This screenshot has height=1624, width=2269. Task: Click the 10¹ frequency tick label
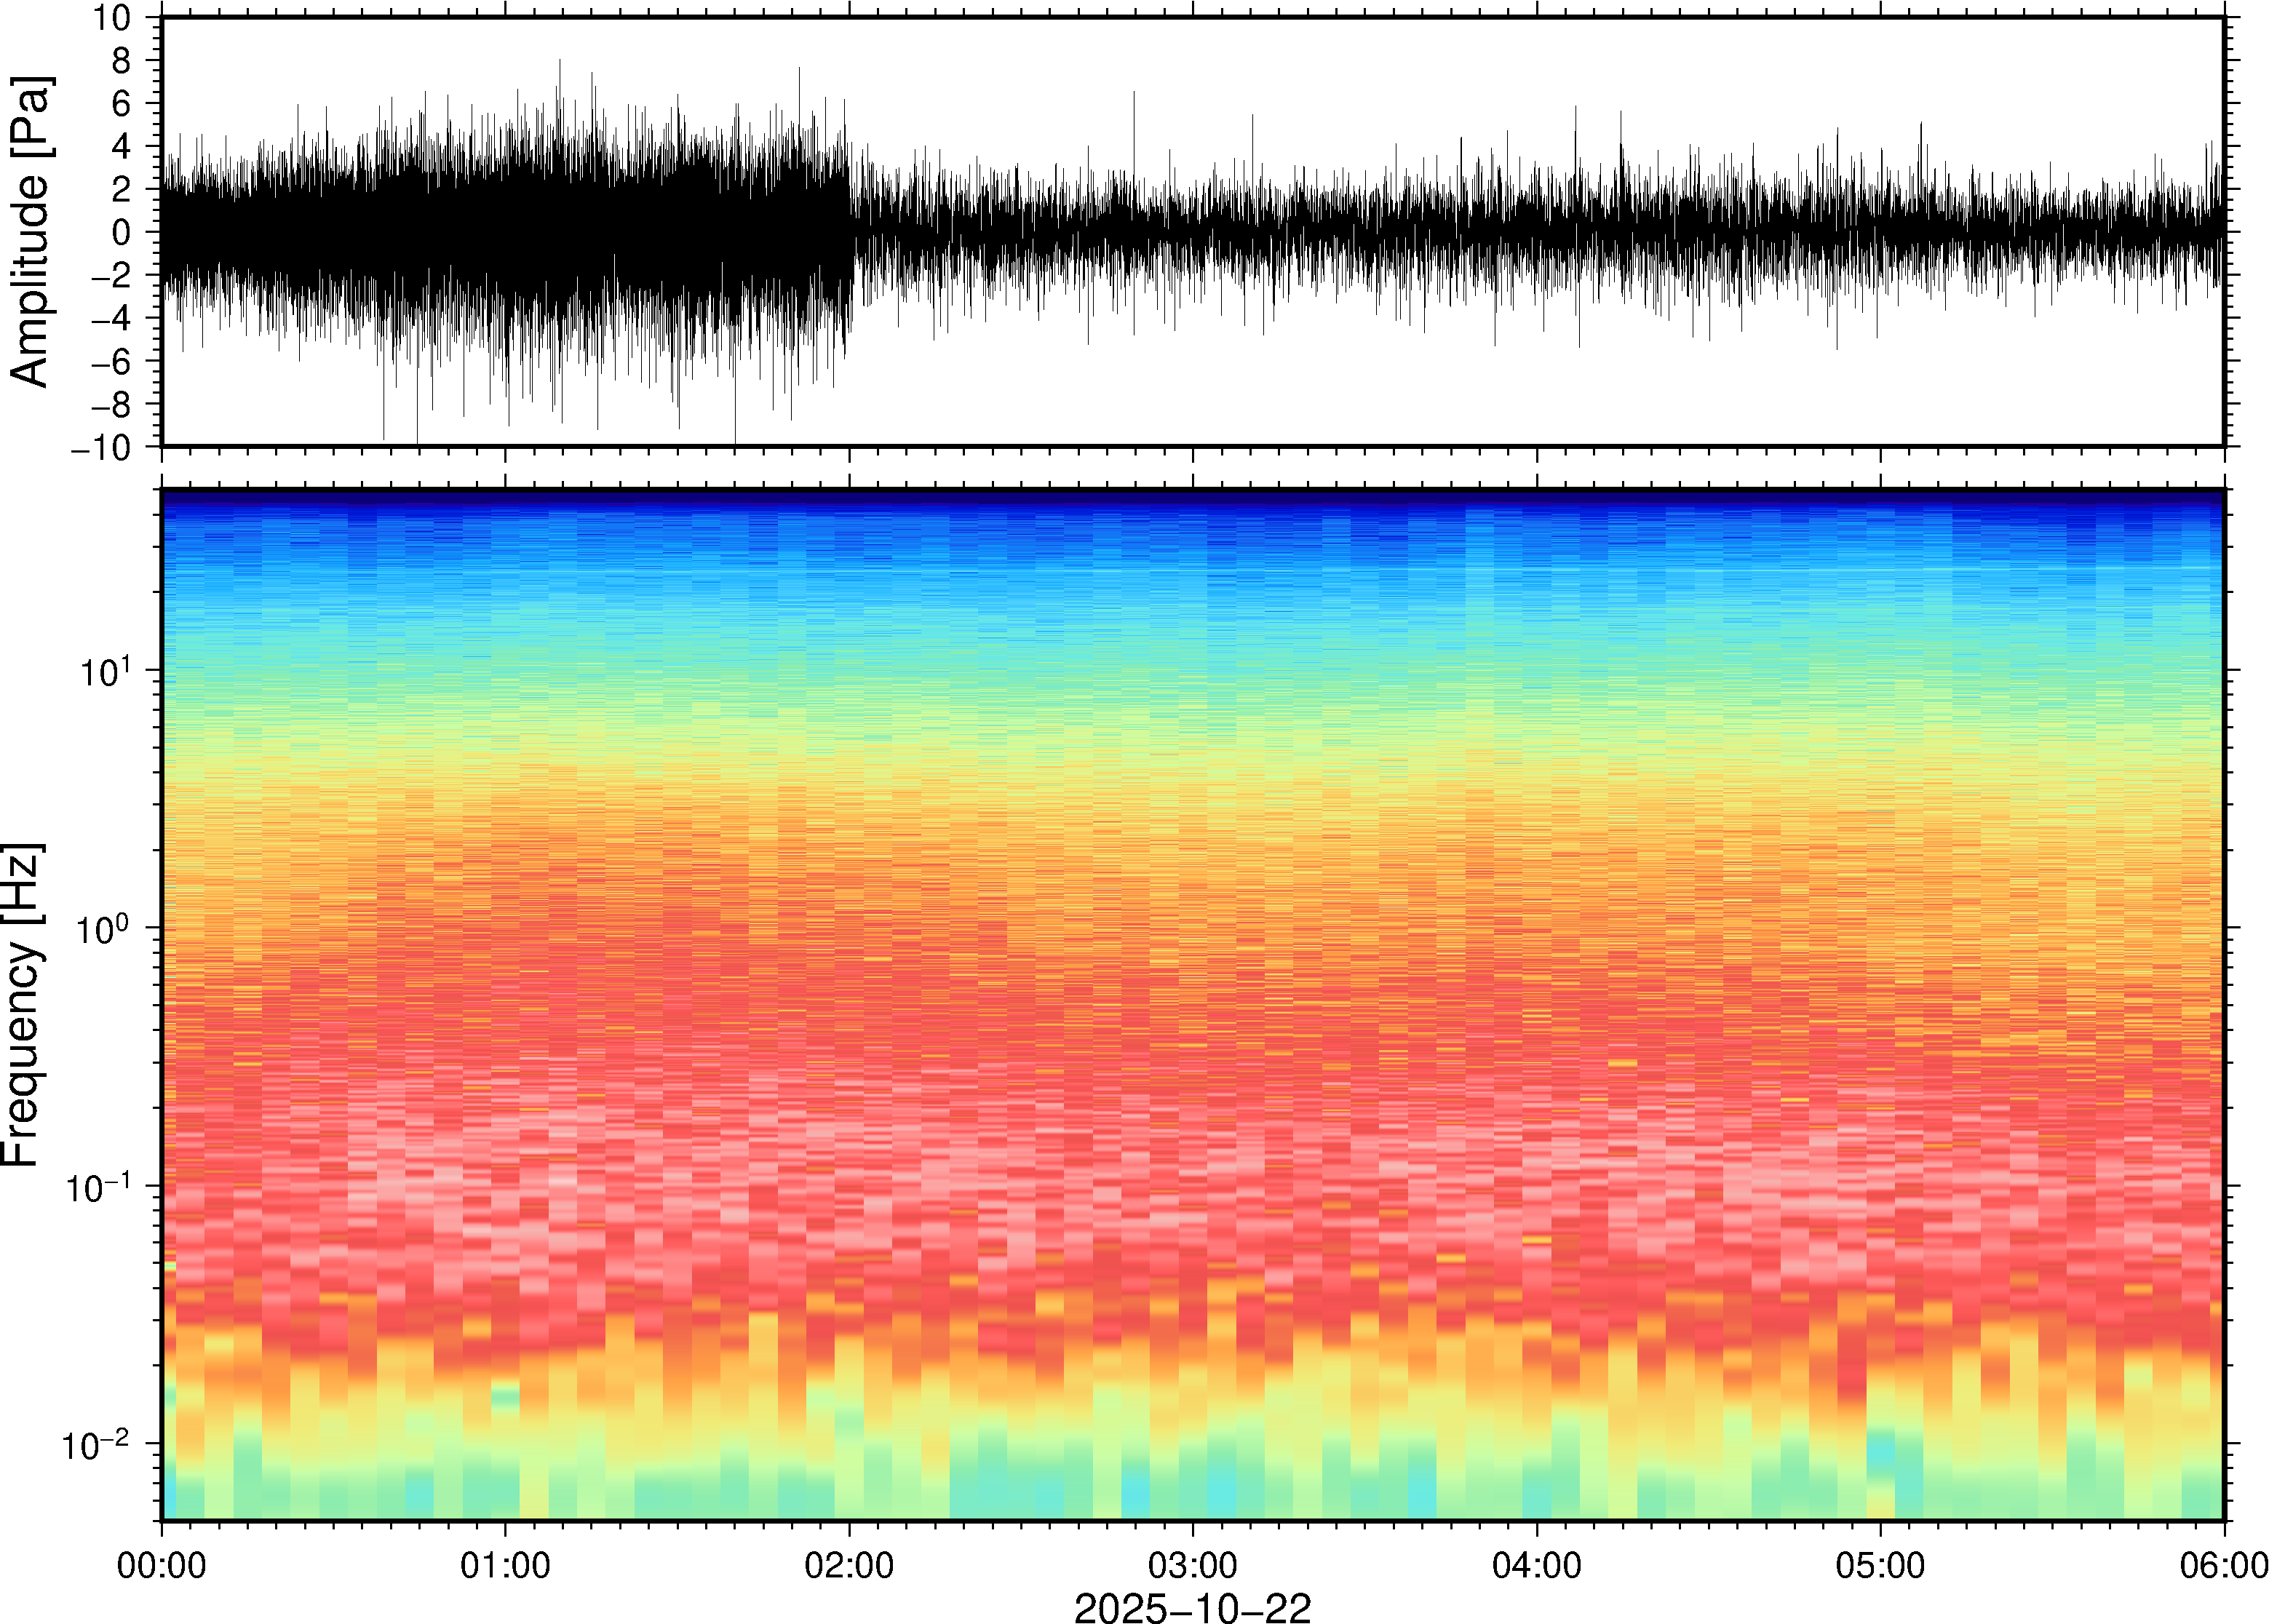[104, 671]
